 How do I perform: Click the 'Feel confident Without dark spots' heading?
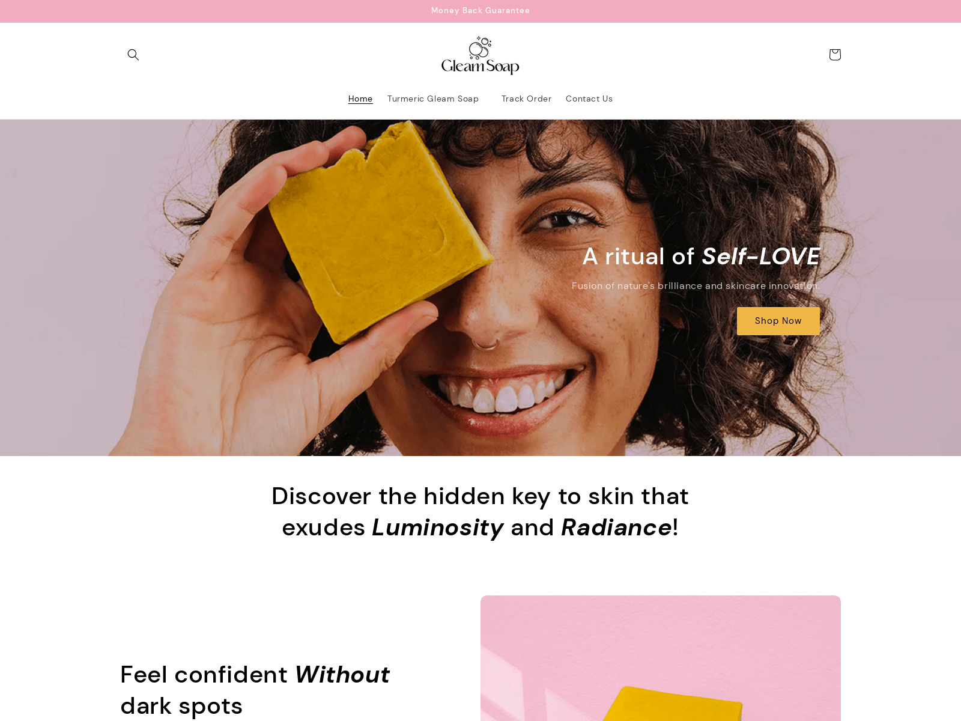point(255,690)
